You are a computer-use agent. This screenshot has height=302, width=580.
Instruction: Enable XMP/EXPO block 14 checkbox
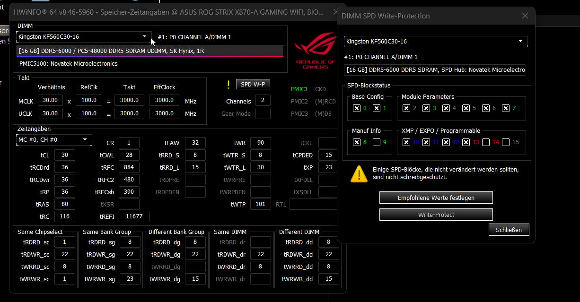coord(486,142)
